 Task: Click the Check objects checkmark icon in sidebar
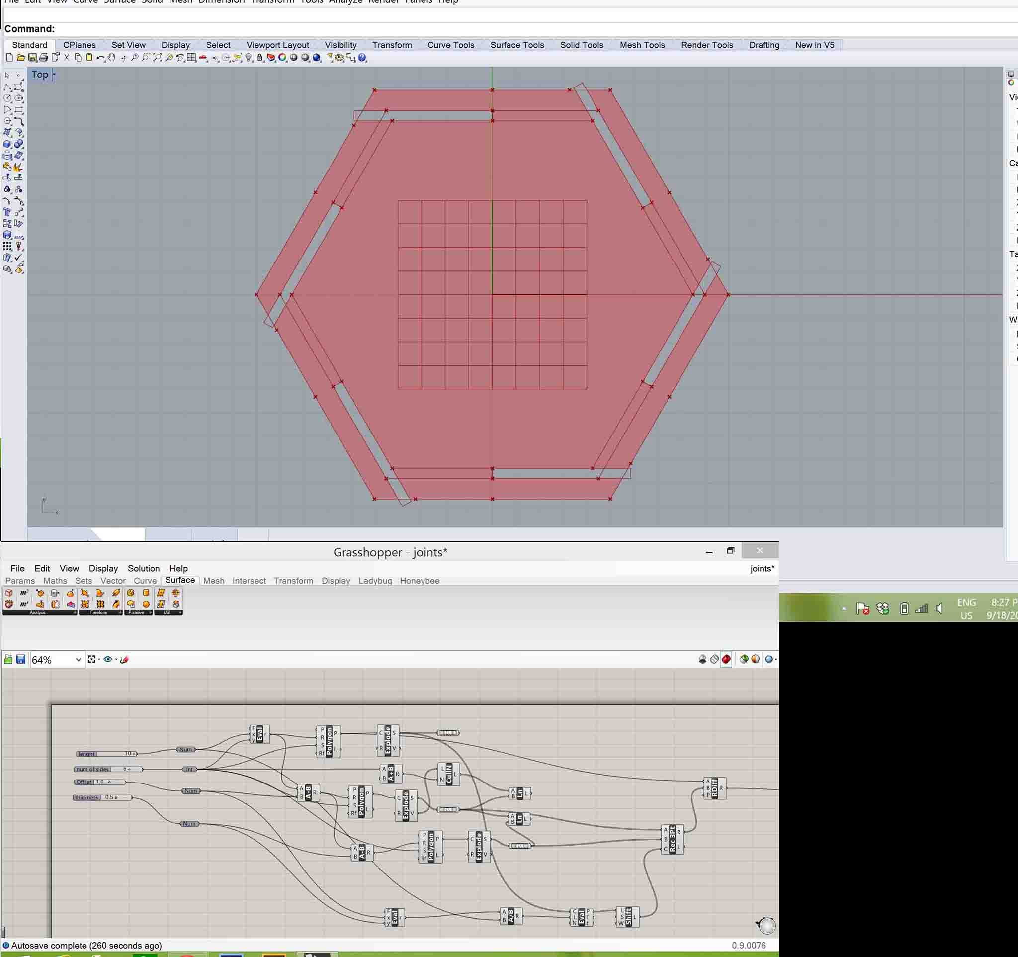point(18,258)
